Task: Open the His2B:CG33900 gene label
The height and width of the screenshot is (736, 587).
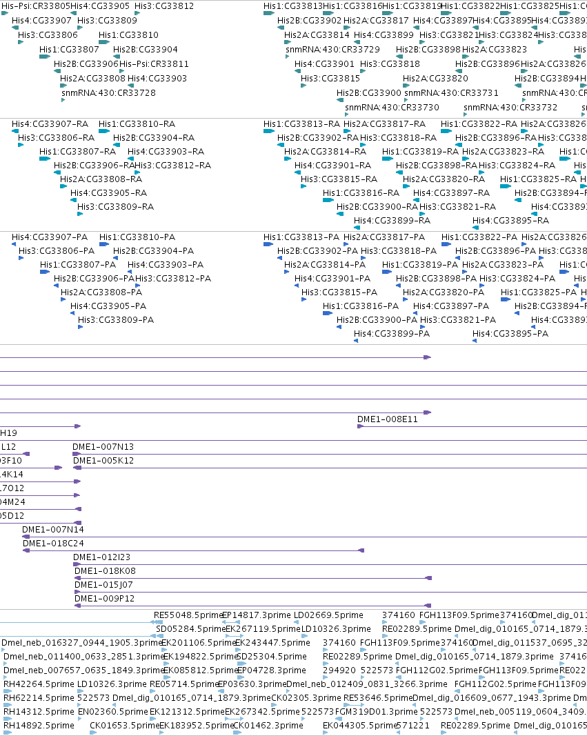Action: click(x=369, y=93)
